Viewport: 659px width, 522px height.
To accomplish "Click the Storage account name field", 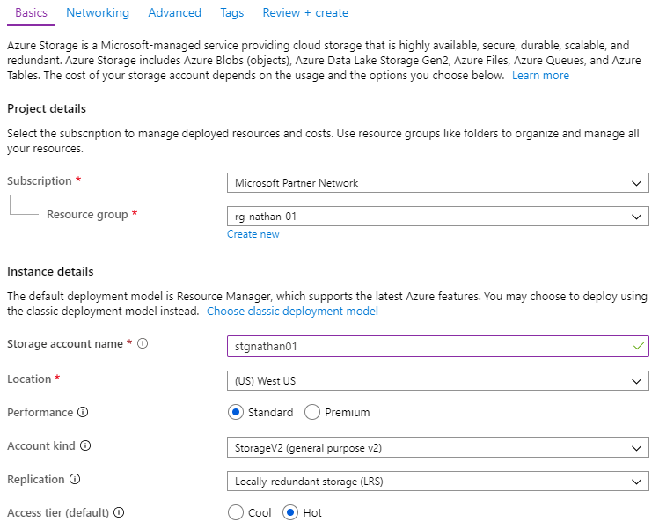I will coord(438,346).
